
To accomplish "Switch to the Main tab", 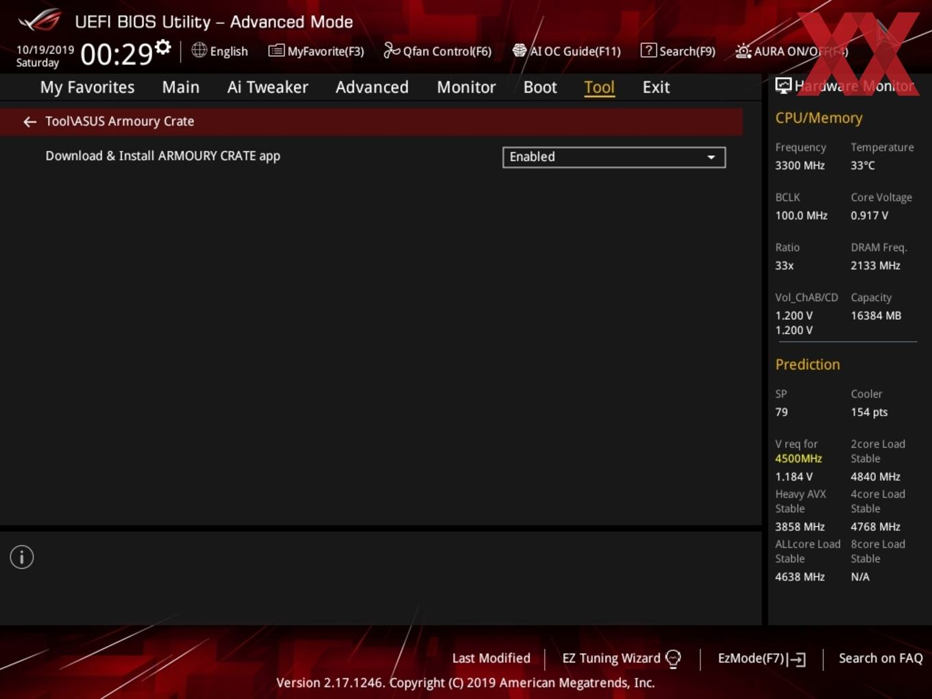I will pyautogui.click(x=181, y=87).
